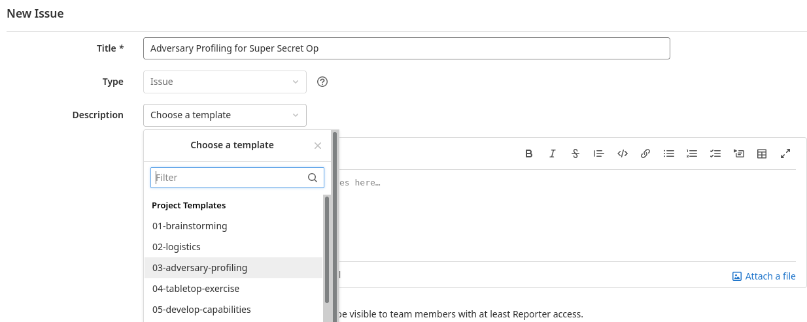Image resolution: width=807 pixels, height=322 pixels.
Task: Apply strikethrough formatting
Action: (x=575, y=153)
